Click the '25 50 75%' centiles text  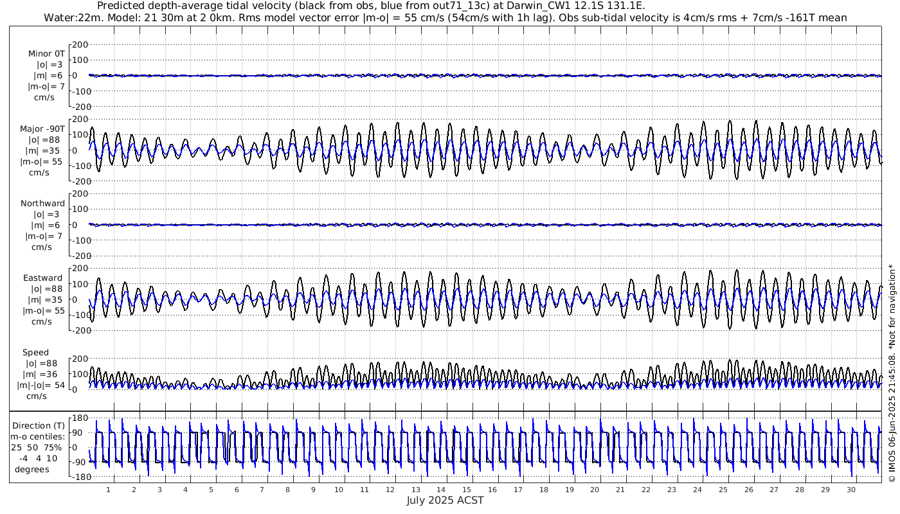37,447
